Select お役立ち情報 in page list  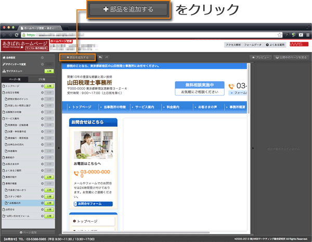11,92
